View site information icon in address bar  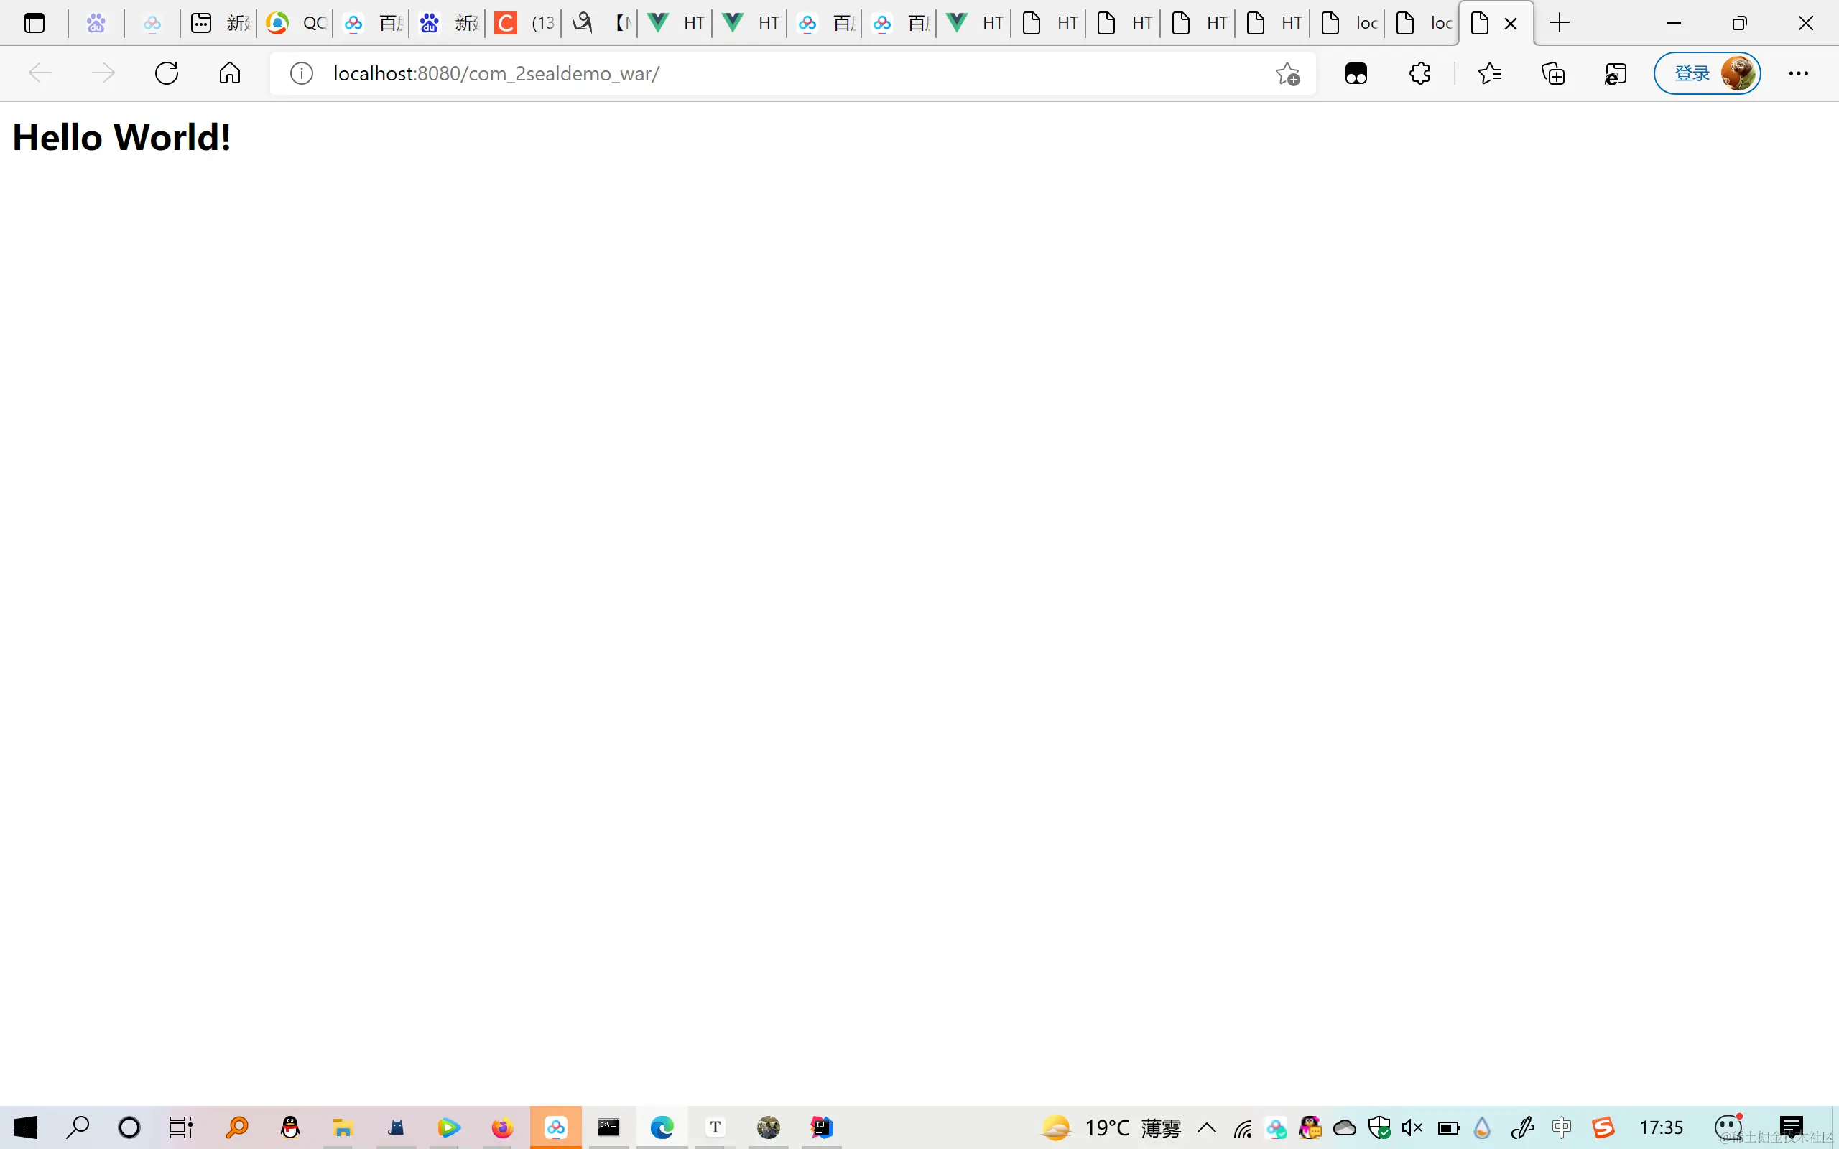302,74
